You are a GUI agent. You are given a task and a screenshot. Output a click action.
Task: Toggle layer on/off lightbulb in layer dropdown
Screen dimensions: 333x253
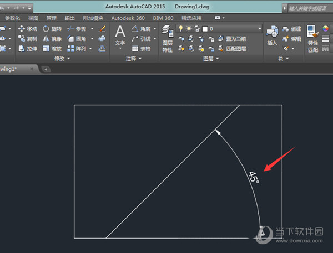point(180,28)
